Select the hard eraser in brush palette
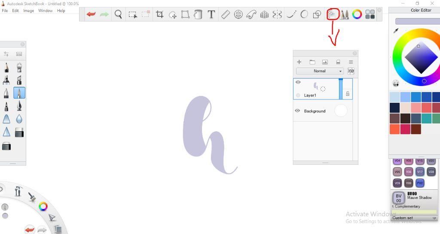440x234 pixels. click(19, 132)
